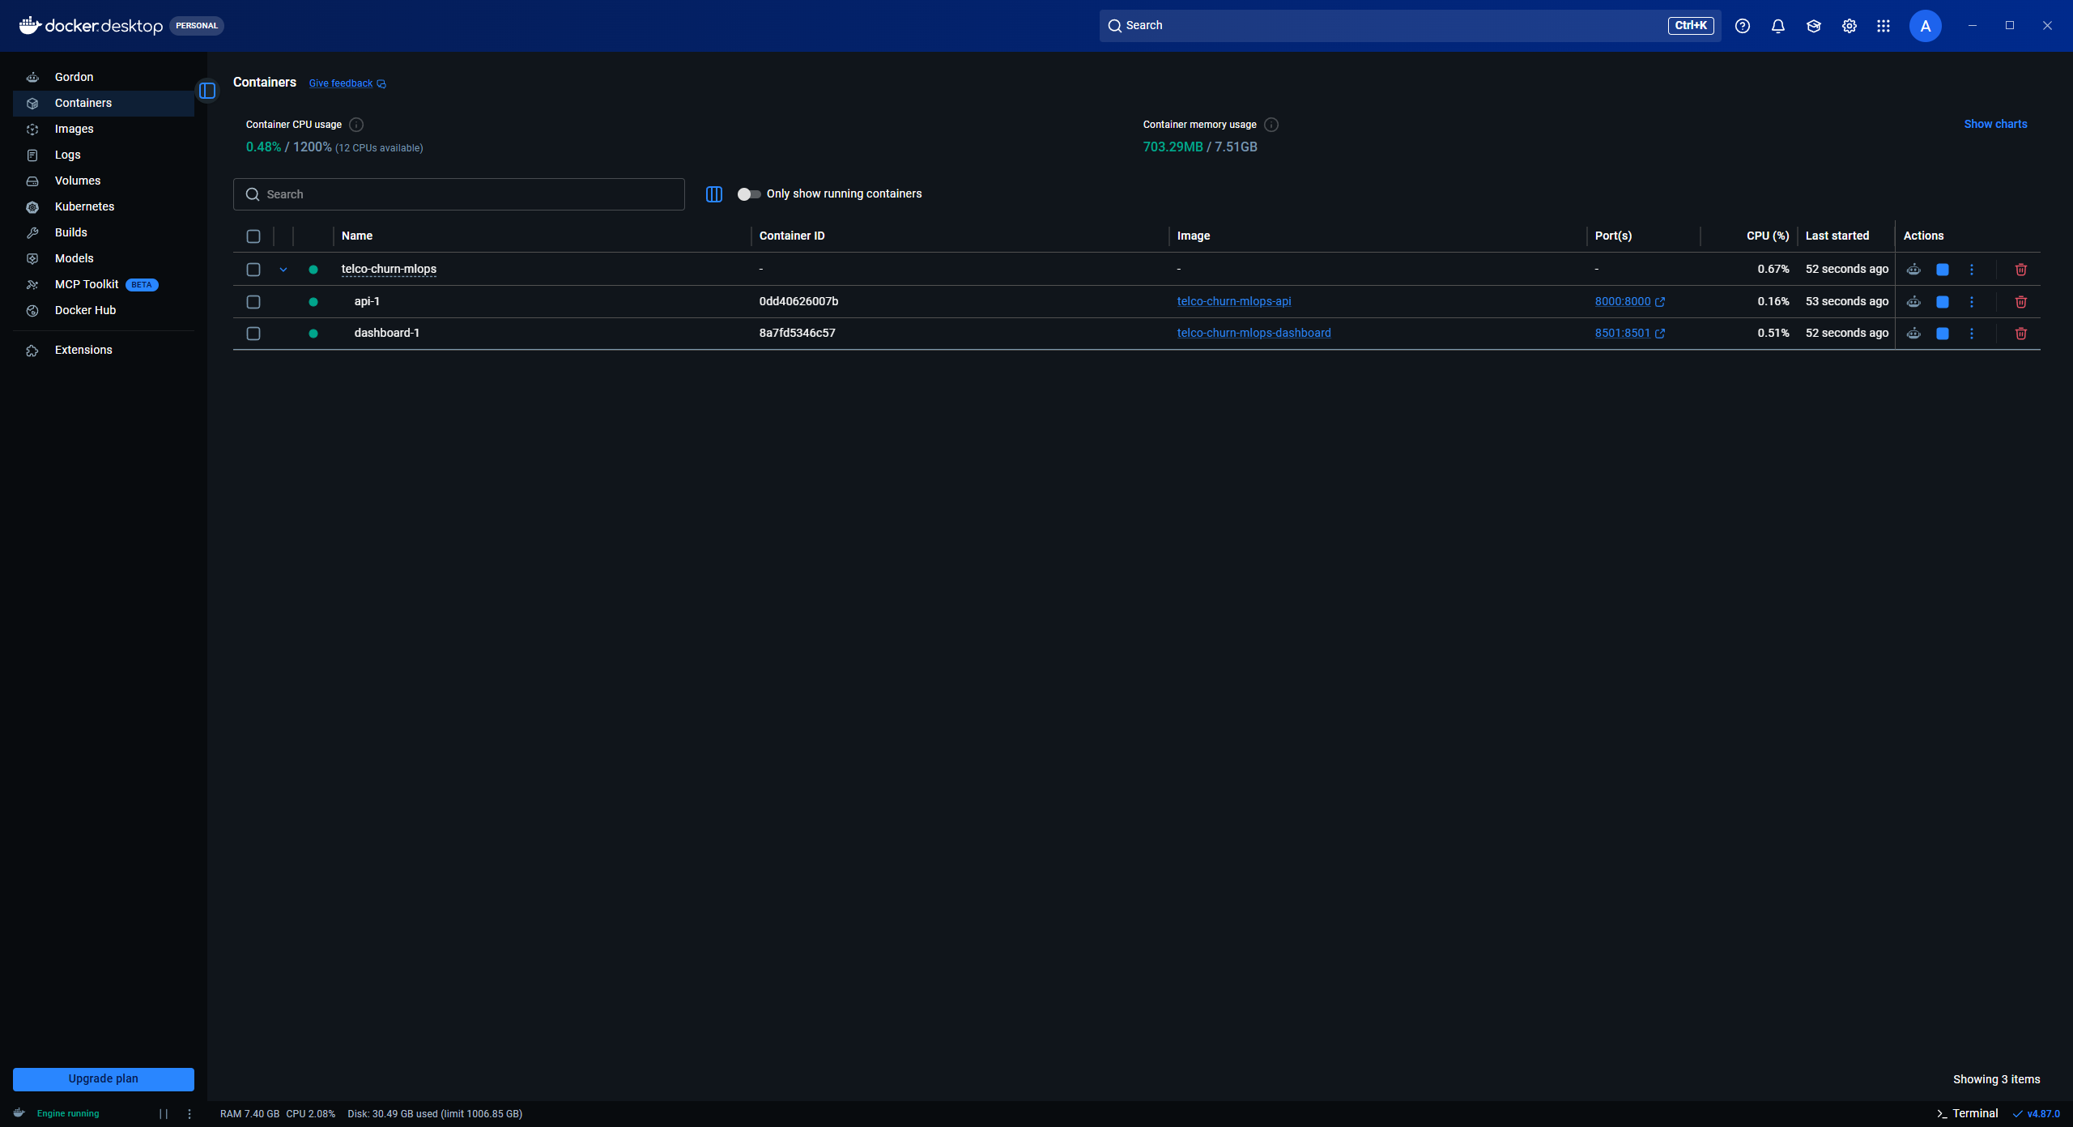Viewport: 2073px width, 1127px height.
Task: Open port 8000:8000 in browser
Action: 1629,301
